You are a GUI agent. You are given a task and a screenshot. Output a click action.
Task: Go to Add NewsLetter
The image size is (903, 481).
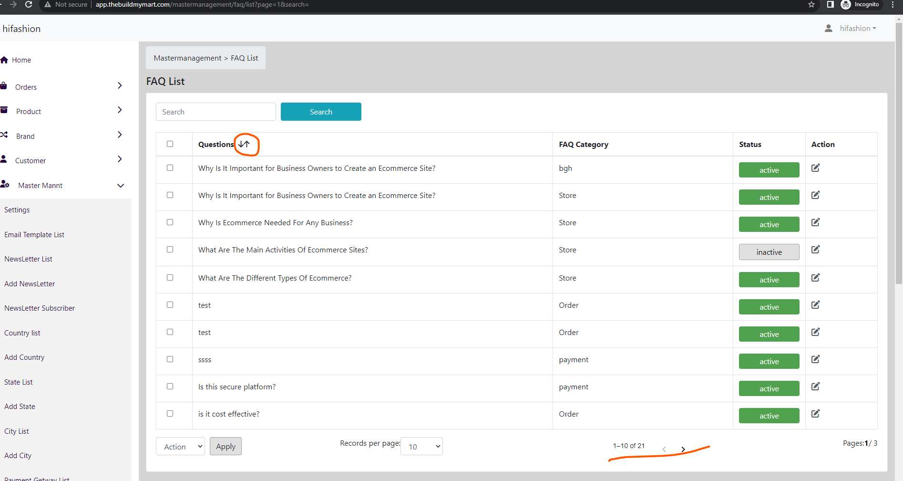click(x=30, y=284)
